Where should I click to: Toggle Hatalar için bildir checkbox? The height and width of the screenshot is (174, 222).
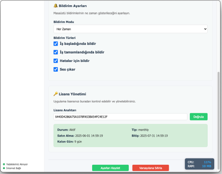click(x=56, y=60)
